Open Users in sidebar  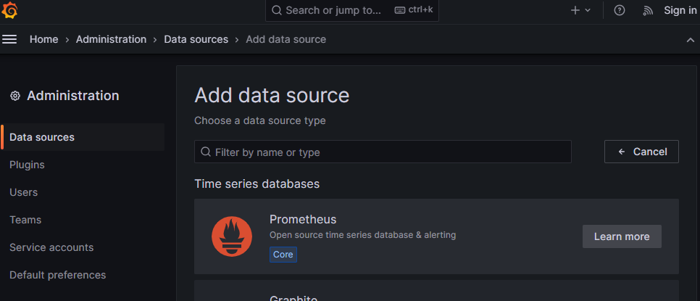(24, 192)
